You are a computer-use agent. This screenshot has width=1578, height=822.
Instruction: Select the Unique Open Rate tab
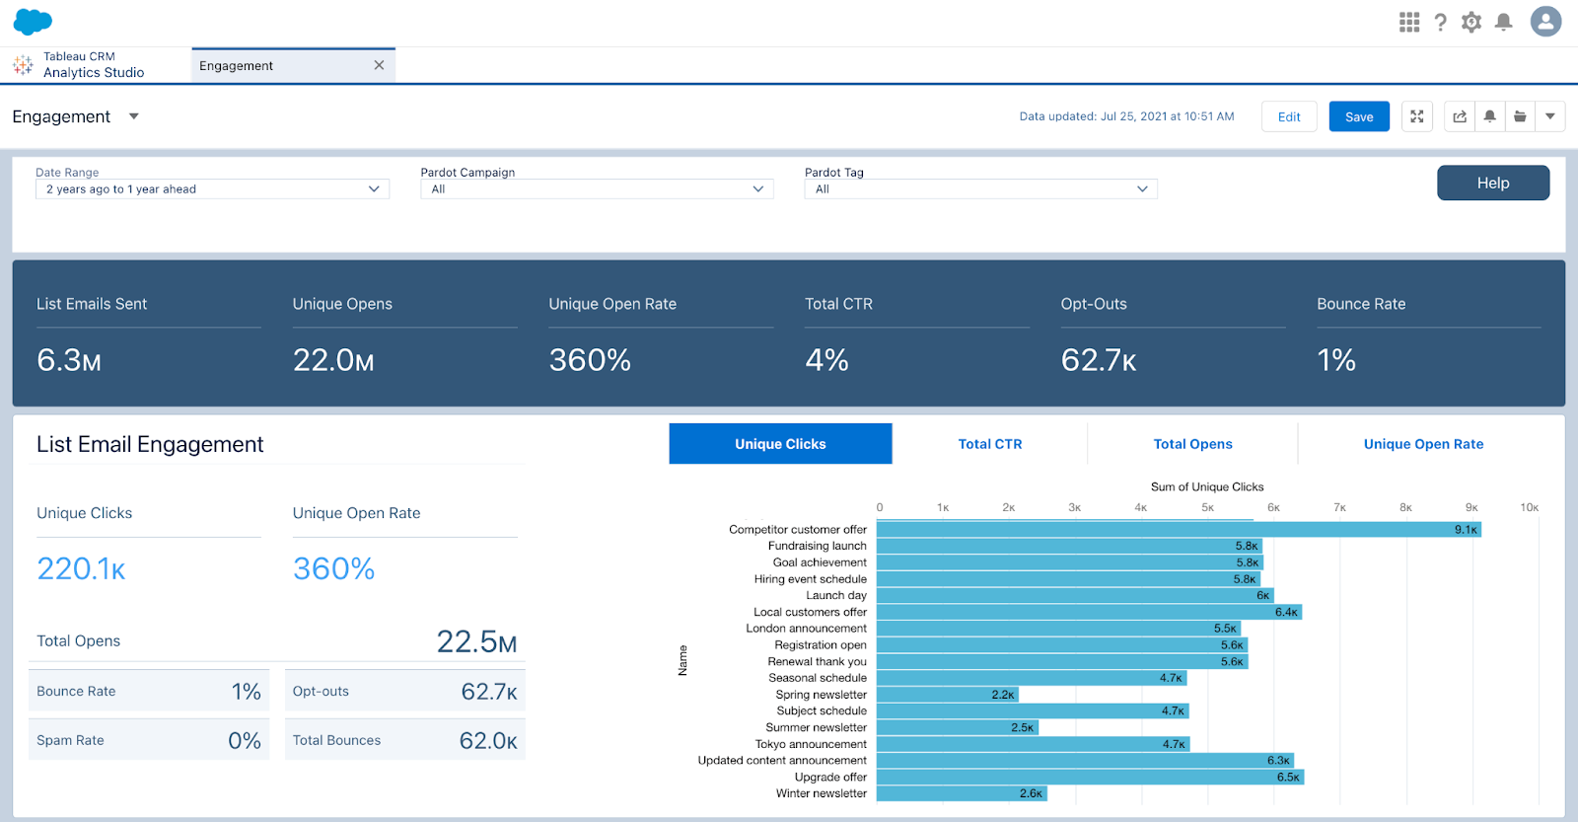point(1423,444)
